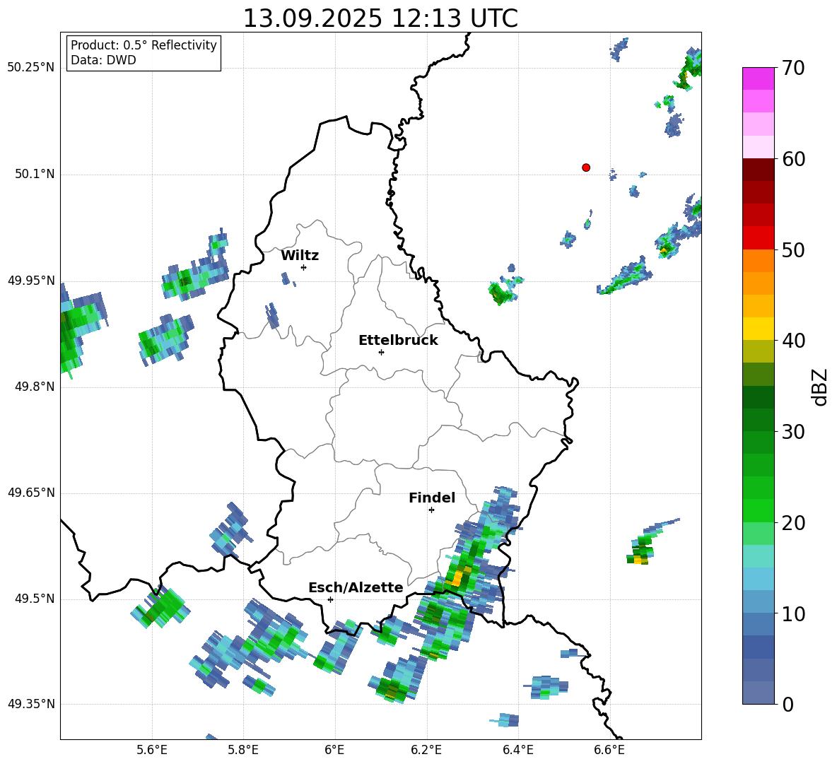
Task: Click the Findel station label
Action: (432, 498)
